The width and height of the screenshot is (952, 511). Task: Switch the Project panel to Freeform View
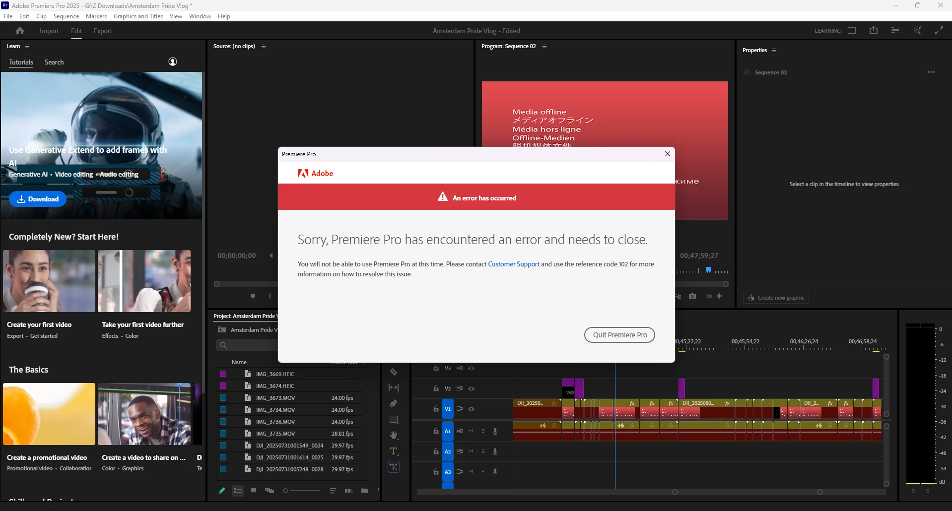pos(270,491)
